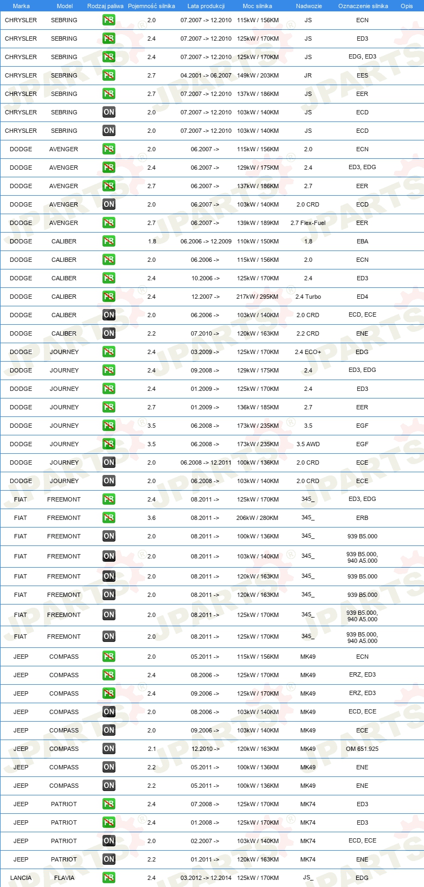
Task: Select diesel icon in Compass 08.2006 ECD, ECE row
Action: (x=109, y=712)
